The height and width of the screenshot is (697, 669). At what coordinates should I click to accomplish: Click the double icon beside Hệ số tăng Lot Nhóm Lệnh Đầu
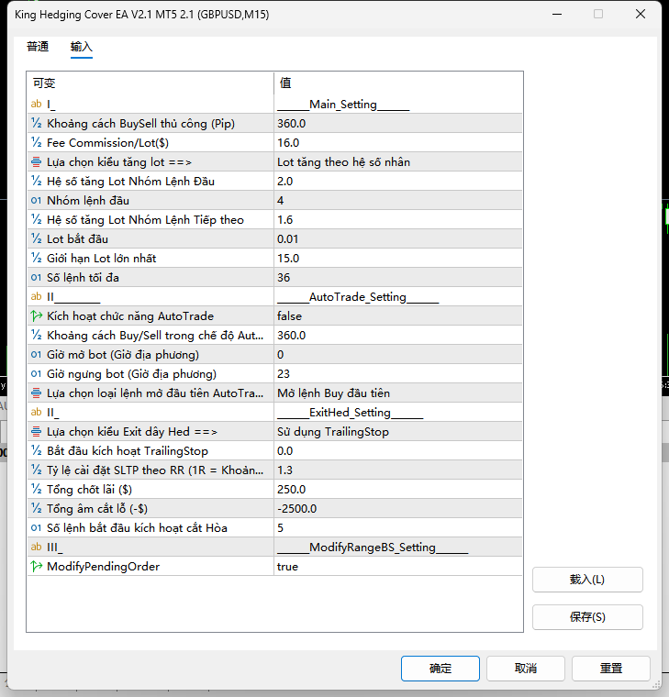tap(36, 181)
